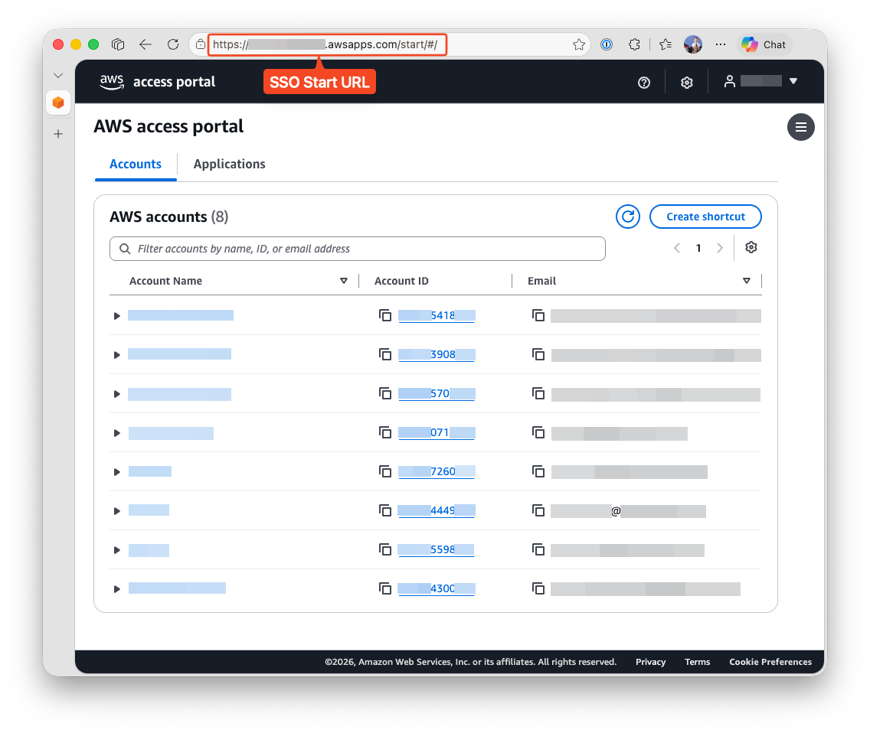This screenshot has width=870, height=733.
Task: Go to previous page of accounts
Action: [x=677, y=248]
